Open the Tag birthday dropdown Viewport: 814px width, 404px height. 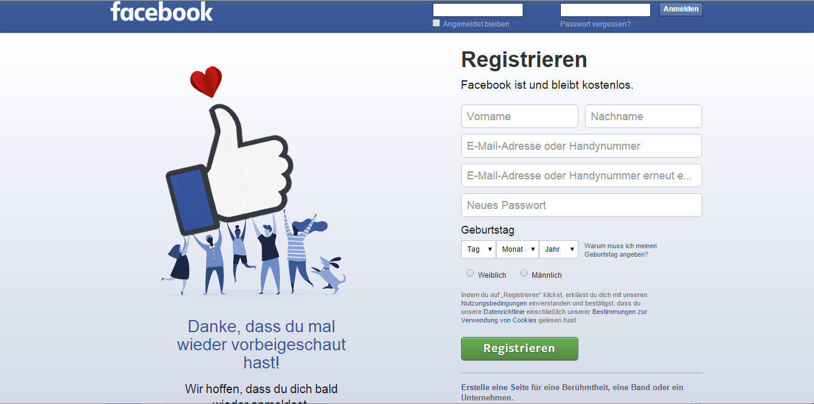[x=479, y=249]
